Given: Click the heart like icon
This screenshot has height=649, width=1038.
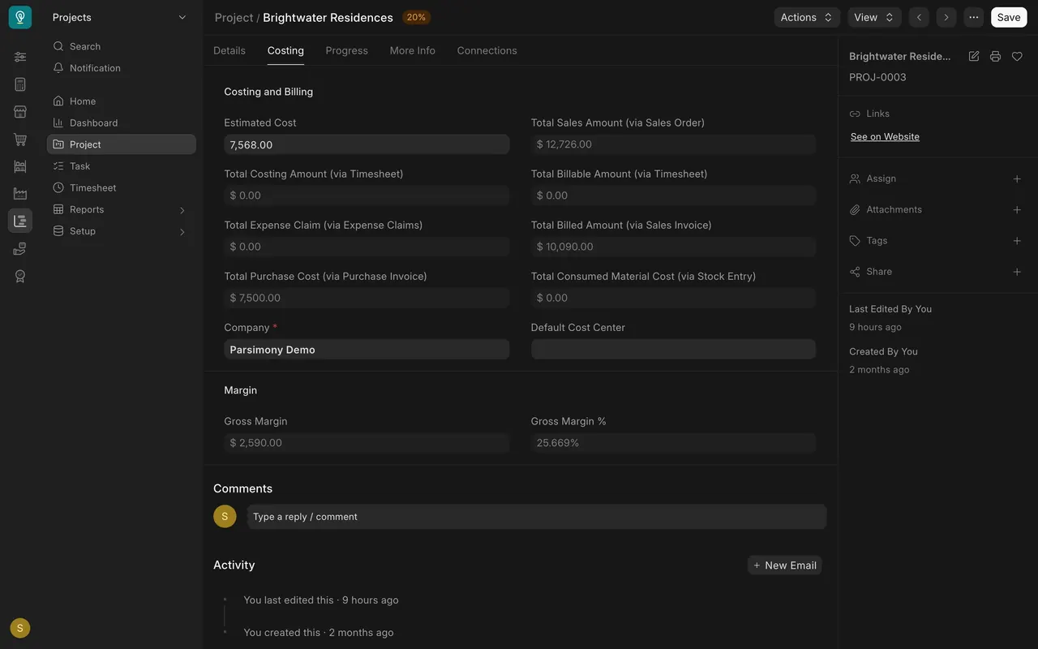Looking at the screenshot, I should [1017, 56].
